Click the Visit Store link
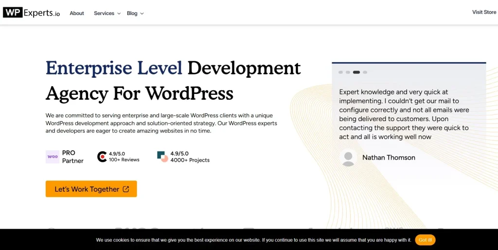 tap(484, 12)
